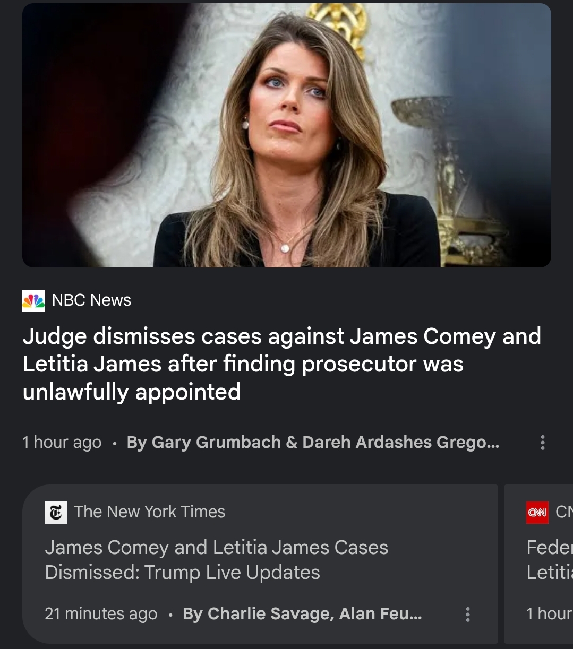Screen dimensions: 573x649
Task: Open the NBC News article photo
Action: point(286,135)
